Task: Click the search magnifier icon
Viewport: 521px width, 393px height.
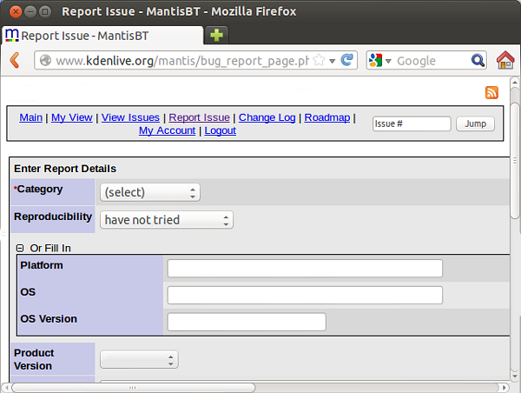Action: click(478, 61)
